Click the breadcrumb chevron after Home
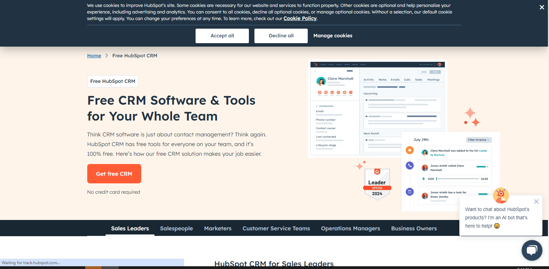Viewport: 549px width, 269px height. pyautogui.click(x=107, y=56)
